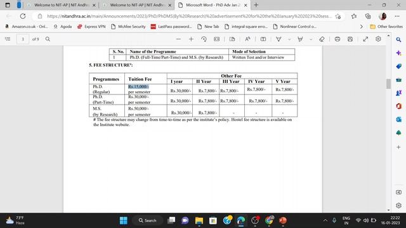
Task: Open the Agoda bookmark
Action: tap(62, 27)
